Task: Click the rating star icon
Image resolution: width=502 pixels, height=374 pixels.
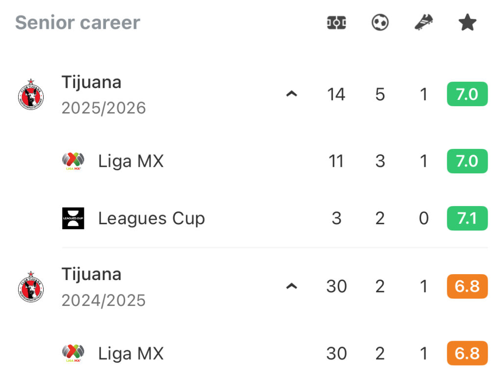Action: 467,23
